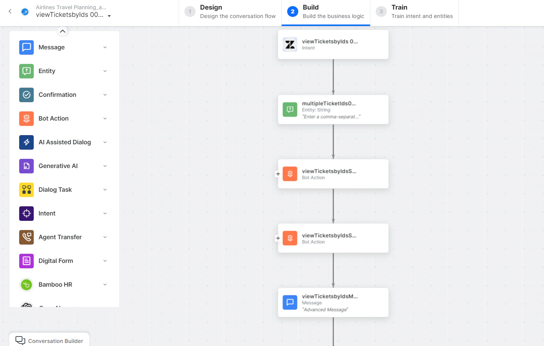Screen dimensions: 544x346
Task: Select the Dialog Task icon
Action: 26,189
